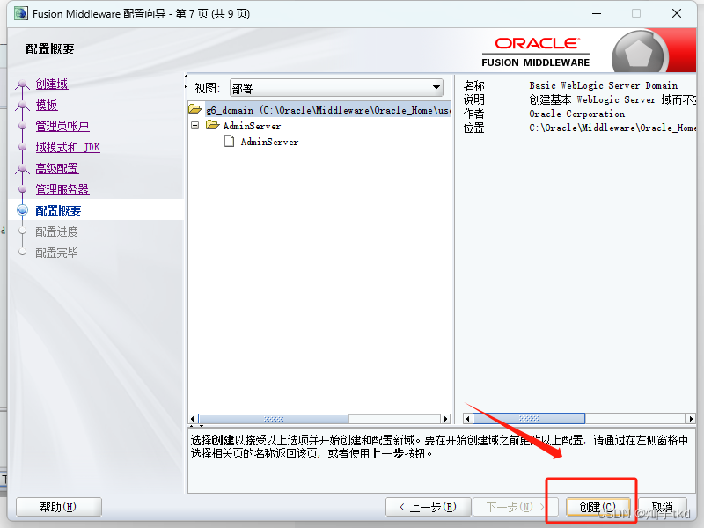Click right arrow of tree horizontal scrollbar

(x=445, y=419)
